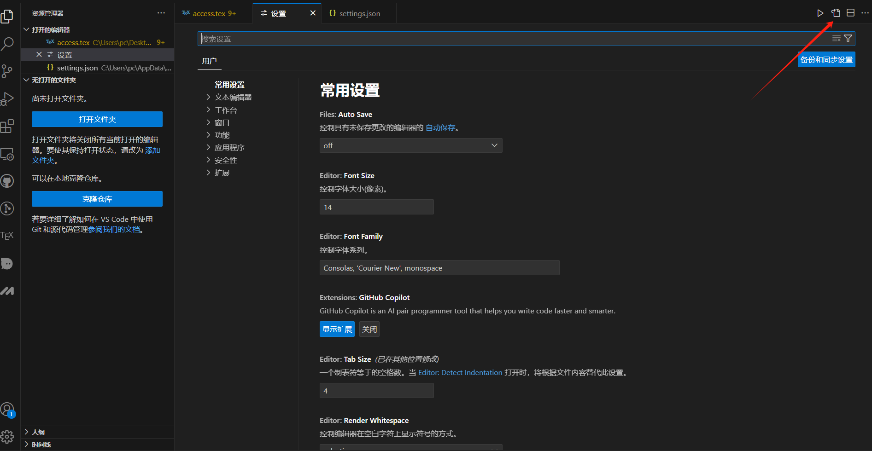Close 设置 in the open editors list
Image resolution: width=872 pixels, height=451 pixels.
tap(39, 55)
